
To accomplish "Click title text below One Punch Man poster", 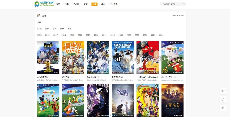I will click(147, 77).
